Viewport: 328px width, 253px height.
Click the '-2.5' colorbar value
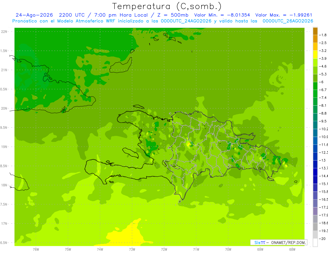323,43
